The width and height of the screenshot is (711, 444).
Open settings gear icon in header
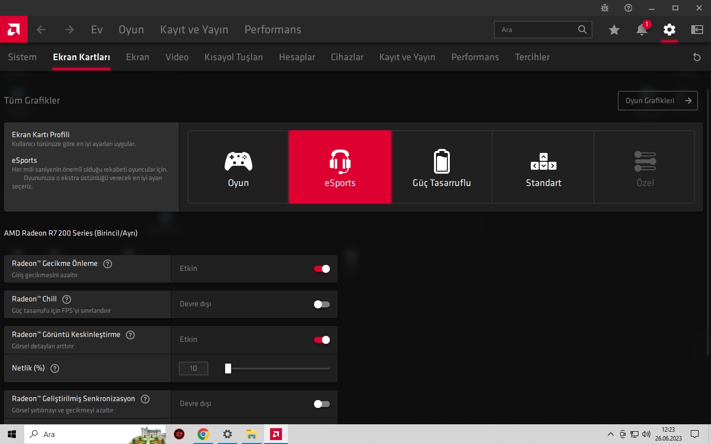click(x=670, y=30)
